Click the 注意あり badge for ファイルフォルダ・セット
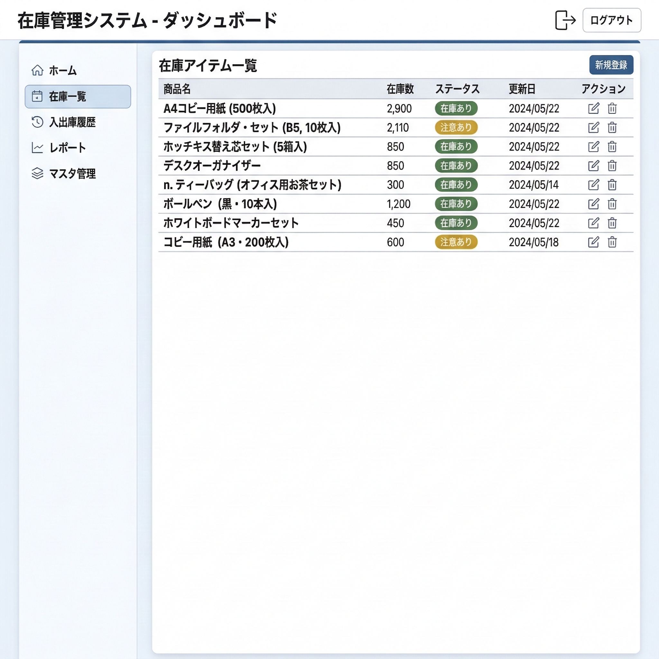This screenshot has height=659, width=659. tap(456, 127)
